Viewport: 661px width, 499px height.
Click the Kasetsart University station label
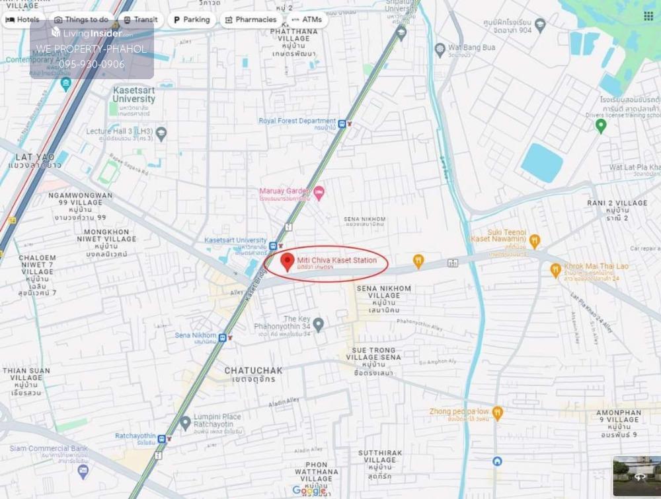pyautogui.click(x=236, y=240)
